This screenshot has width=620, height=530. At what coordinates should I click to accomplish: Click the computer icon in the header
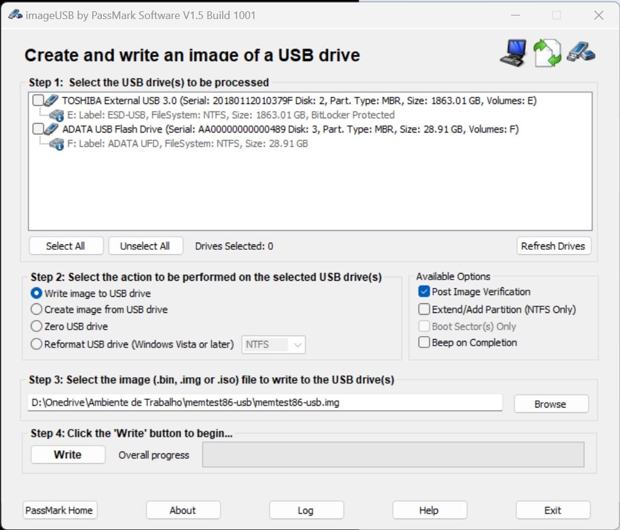coord(513,52)
